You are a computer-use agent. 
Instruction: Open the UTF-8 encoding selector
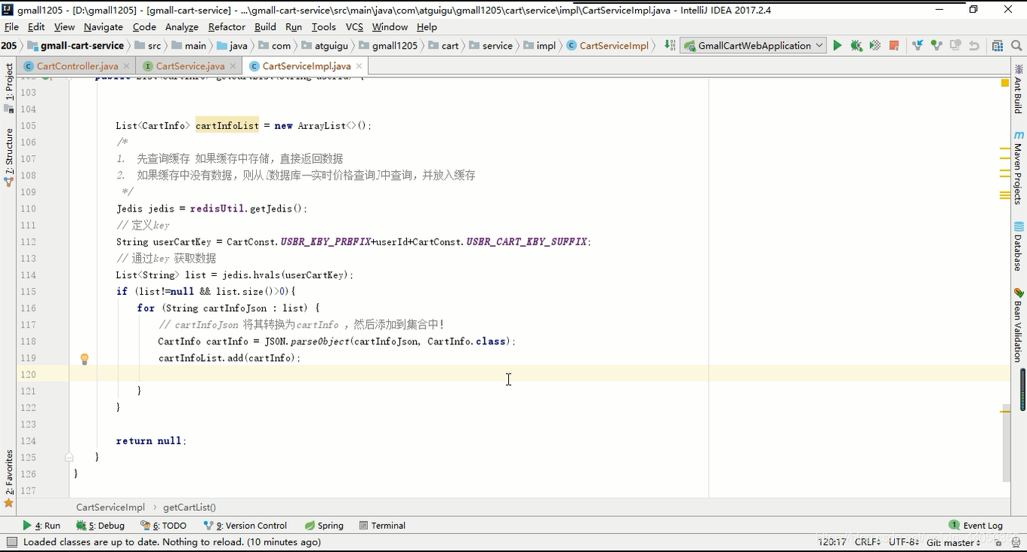point(904,542)
